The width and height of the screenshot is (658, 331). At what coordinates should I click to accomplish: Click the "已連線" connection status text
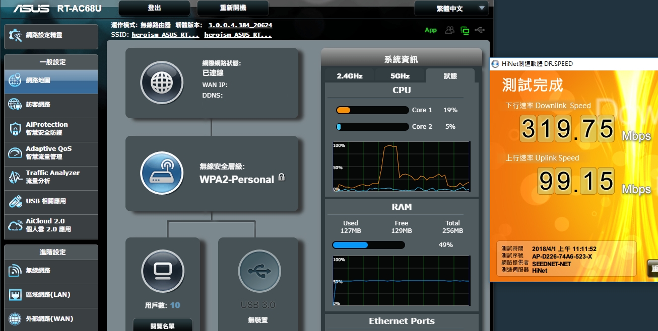213,73
